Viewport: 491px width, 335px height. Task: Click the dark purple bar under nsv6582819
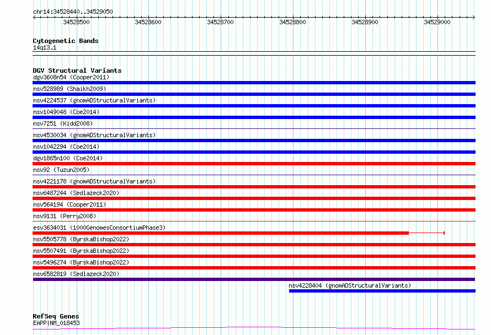click(254, 279)
